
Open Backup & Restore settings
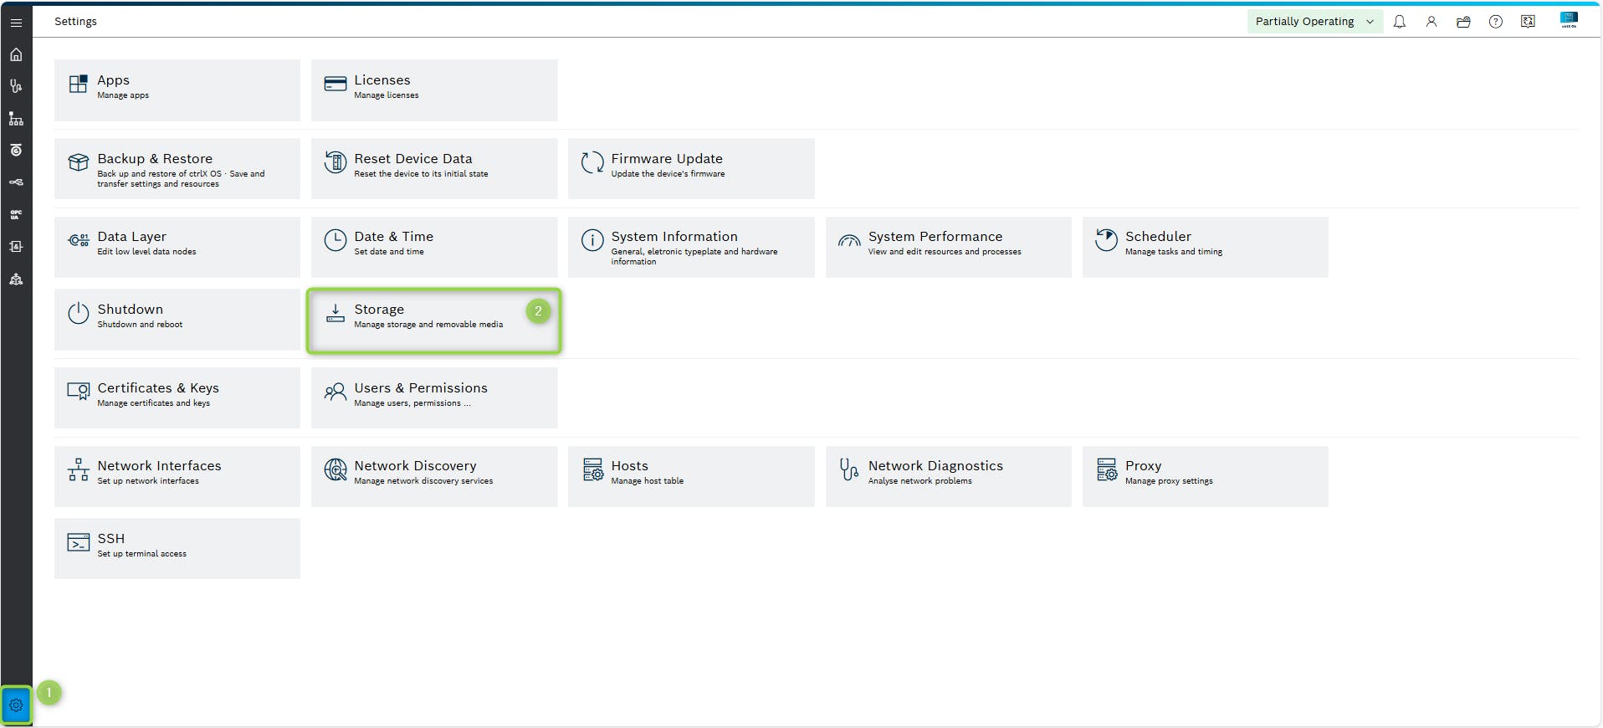[177, 168]
